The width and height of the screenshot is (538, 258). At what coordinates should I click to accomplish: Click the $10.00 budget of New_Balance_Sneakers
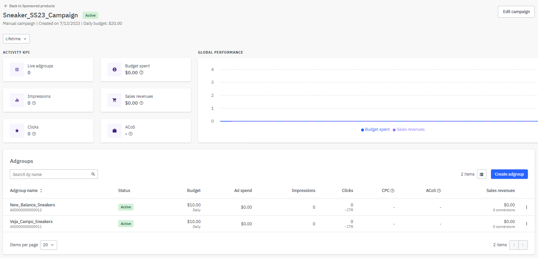[194, 205]
